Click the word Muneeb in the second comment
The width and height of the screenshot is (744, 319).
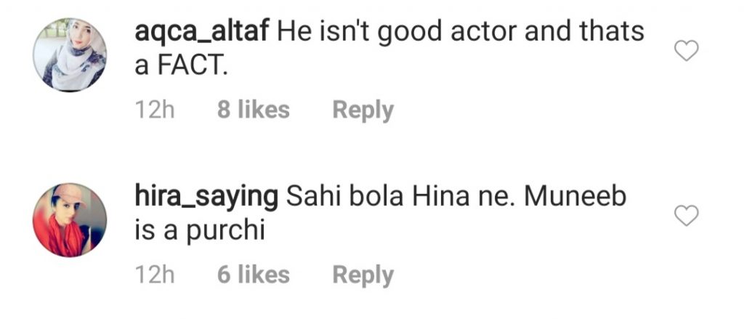click(x=575, y=197)
